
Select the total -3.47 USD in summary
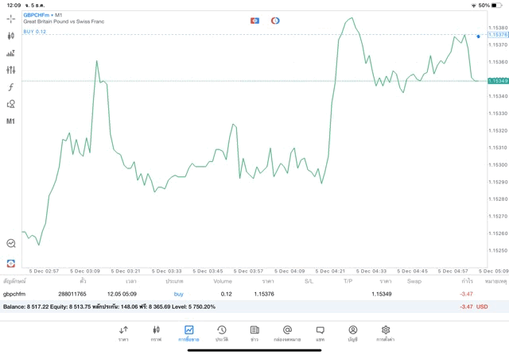(x=474, y=307)
